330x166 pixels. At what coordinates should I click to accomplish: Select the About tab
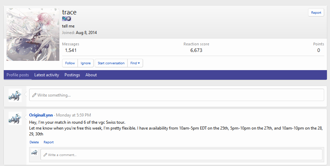pos(91,75)
